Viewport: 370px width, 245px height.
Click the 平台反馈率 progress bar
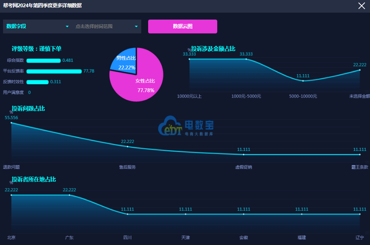(x=54, y=71)
